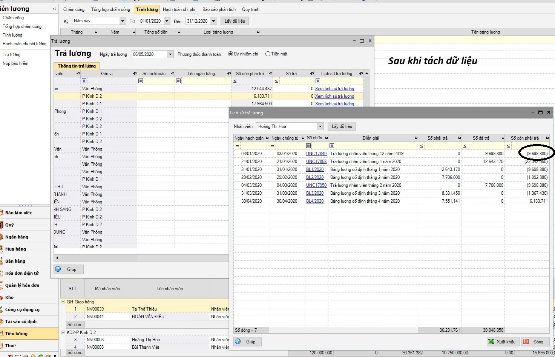Collapse the GH-Giao hàng group

coord(63,302)
